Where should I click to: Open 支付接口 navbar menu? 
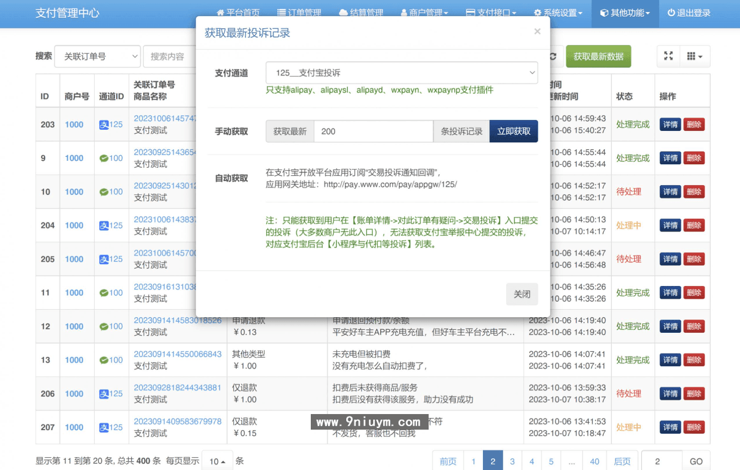(491, 13)
